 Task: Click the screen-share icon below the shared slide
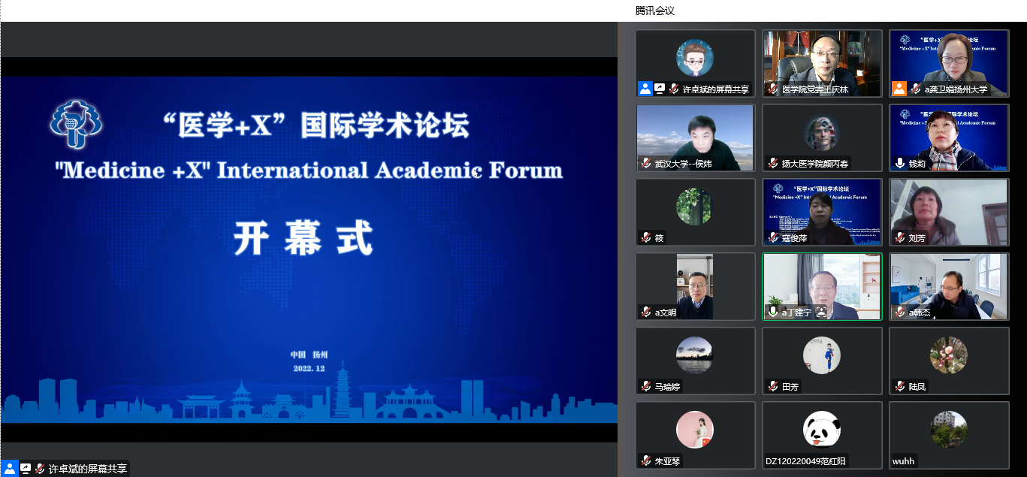pyautogui.click(x=25, y=468)
